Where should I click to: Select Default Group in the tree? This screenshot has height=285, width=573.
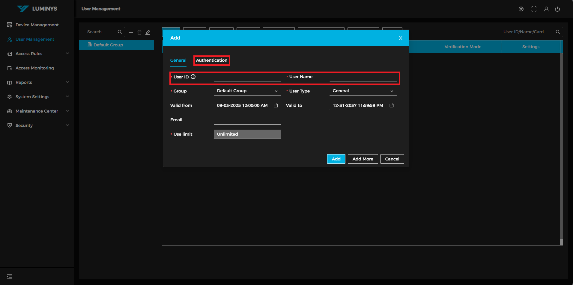[108, 45]
